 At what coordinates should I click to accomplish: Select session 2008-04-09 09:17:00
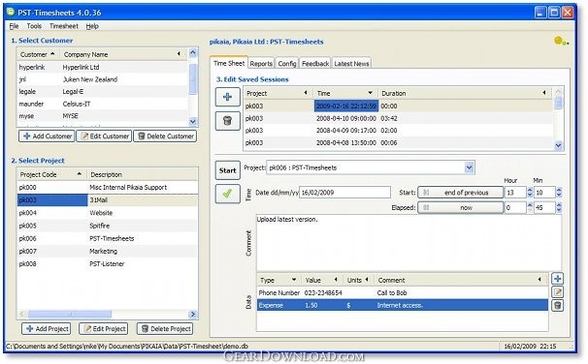(398, 131)
